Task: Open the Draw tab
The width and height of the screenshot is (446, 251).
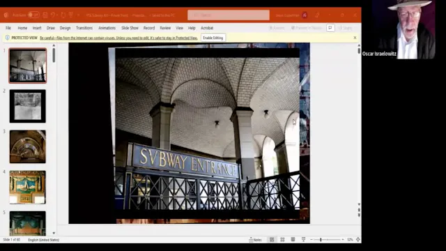Action: point(51,28)
